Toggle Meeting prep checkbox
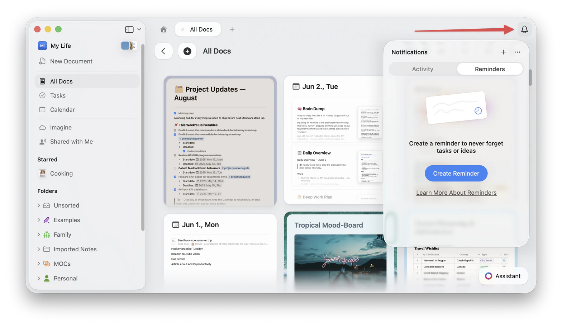 click(175, 113)
